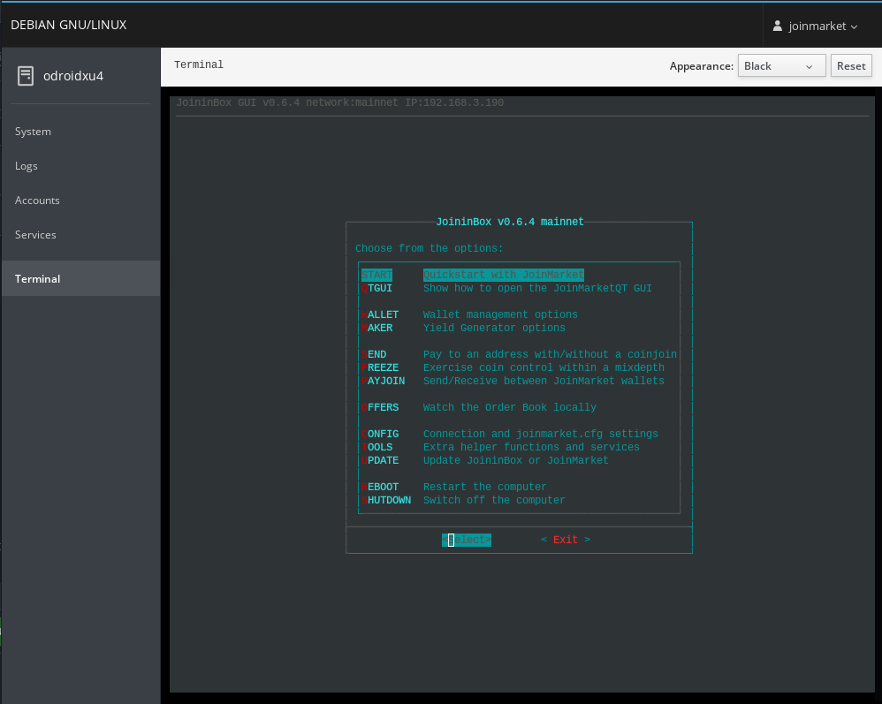This screenshot has height=704, width=882.
Task: Click 'Exercise coin control within a mixdepth'
Action: point(544,367)
